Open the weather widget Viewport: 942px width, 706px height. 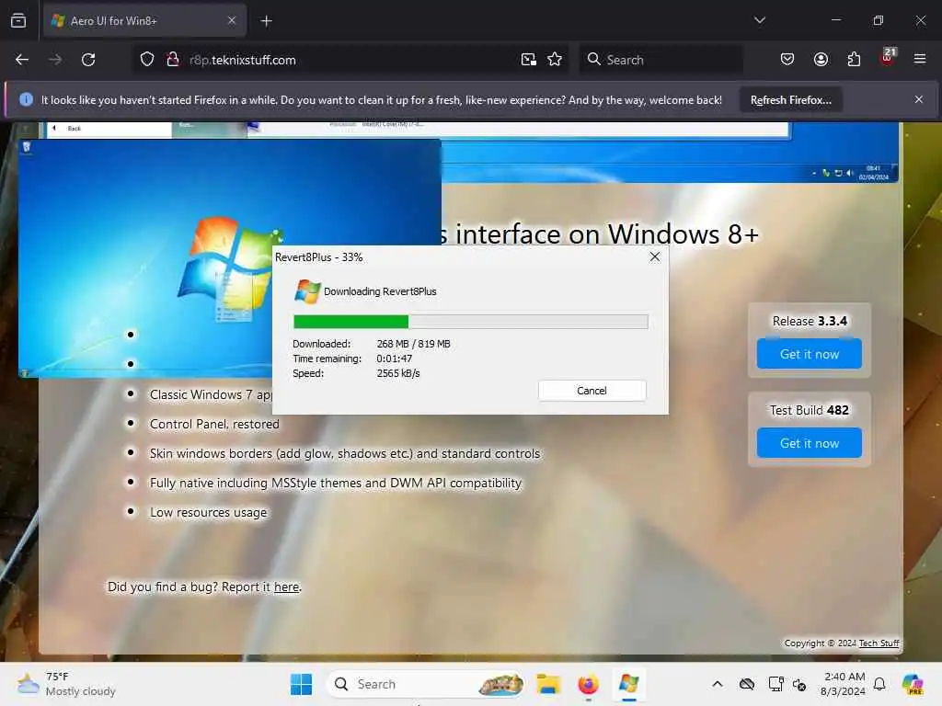[x=66, y=684]
